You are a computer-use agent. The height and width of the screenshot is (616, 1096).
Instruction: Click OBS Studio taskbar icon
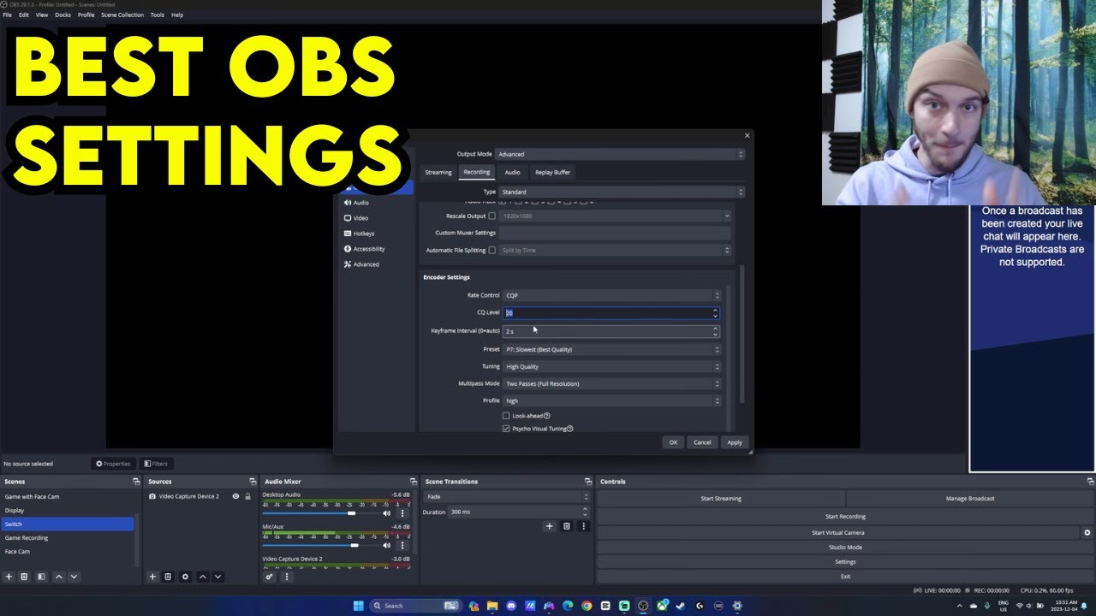click(643, 606)
